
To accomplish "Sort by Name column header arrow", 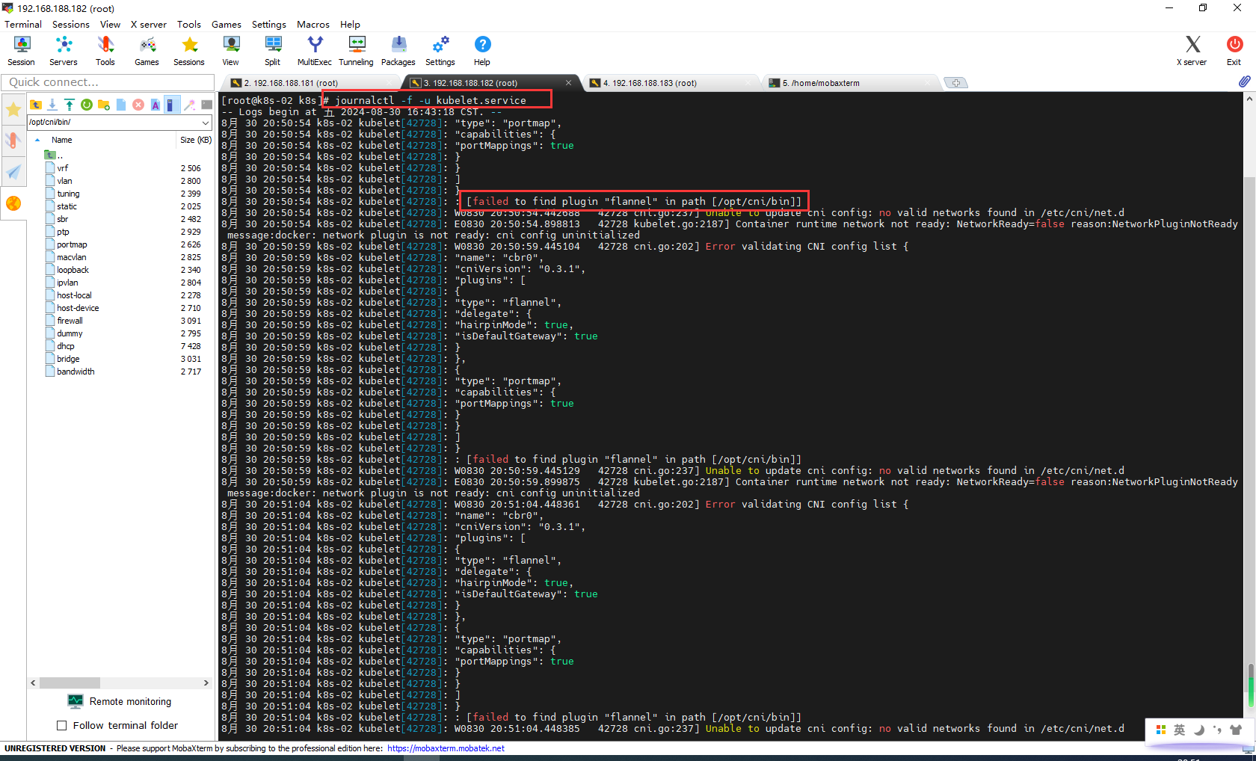I will 37,140.
